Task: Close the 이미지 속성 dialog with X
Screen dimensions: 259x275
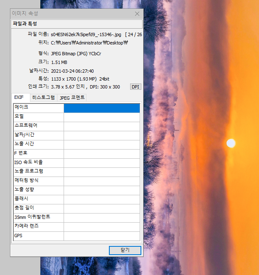Action: (x=137, y=14)
